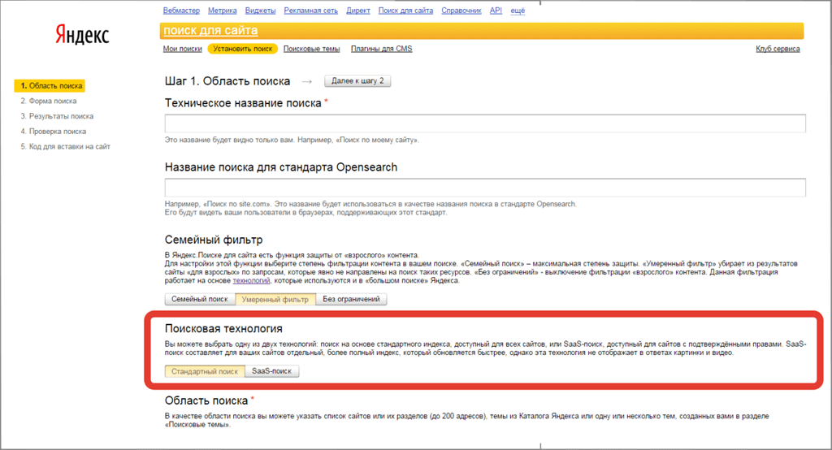The image size is (832, 450).
Task: Open step '5. Код для вставки на сайт'
Action: coord(65,147)
